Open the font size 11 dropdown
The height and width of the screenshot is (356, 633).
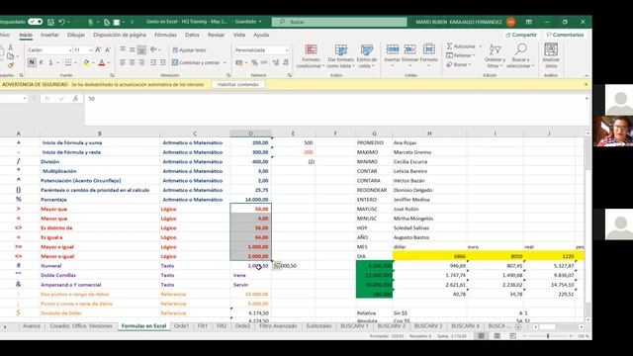90,50
